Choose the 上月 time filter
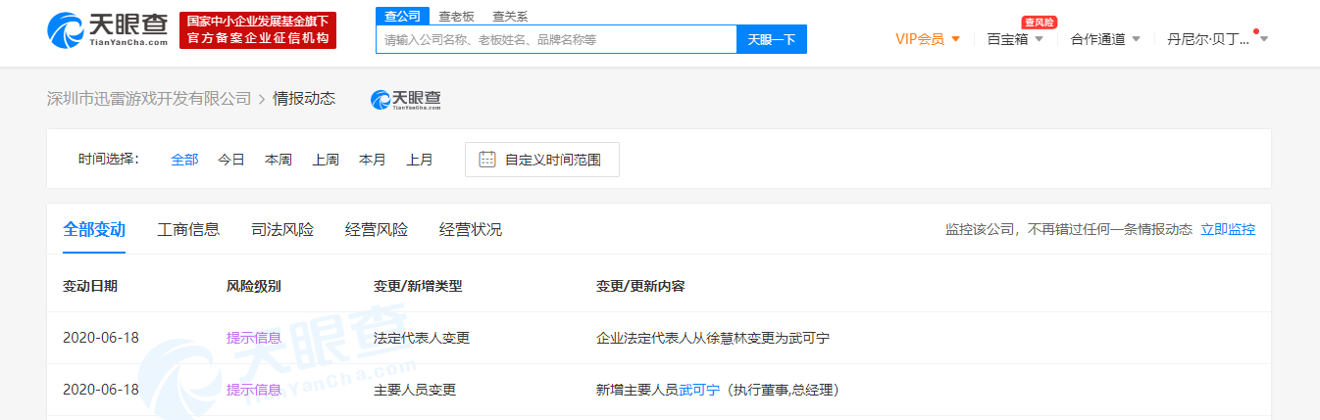Viewport: 1320px width, 420px height. point(420,160)
